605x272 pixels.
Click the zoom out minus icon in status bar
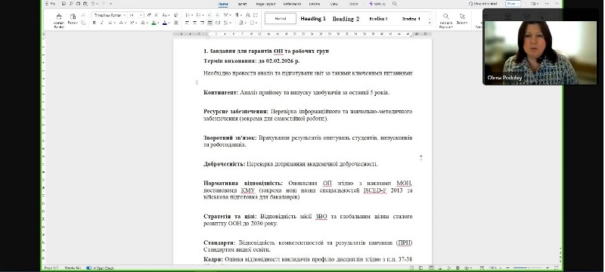(x=507, y=267)
